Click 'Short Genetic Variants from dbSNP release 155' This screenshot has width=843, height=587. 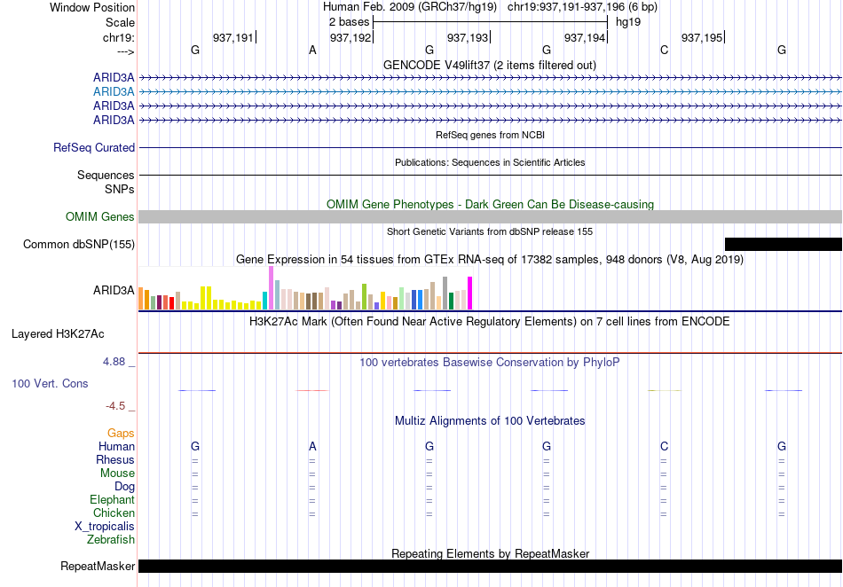pyautogui.click(x=490, y=232)
